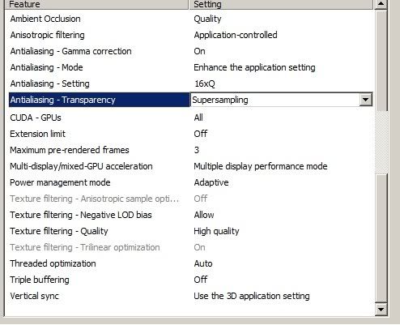Click the Vertical sync row
The height and width of the screenshot is (325, 400).
click(189, 296)
